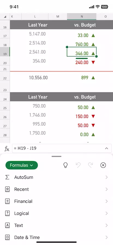Image resolution: width=113 pixels, height=245 pixels.
Task: Tap the redo arrow icon
Action: pyautogui.click(x=90, y=165)
